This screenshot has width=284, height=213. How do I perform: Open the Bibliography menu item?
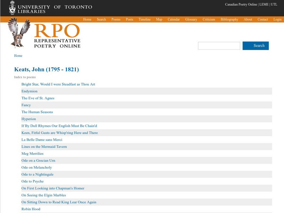click(x=229, y=20)
